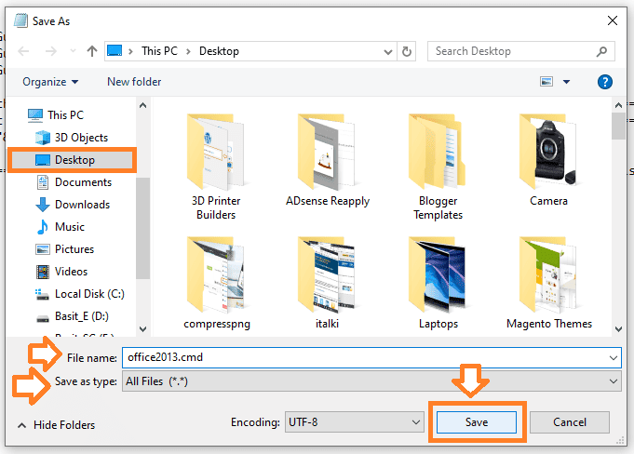Close the Save As dialog
The image size is (634, 454).
coord(613,20)
